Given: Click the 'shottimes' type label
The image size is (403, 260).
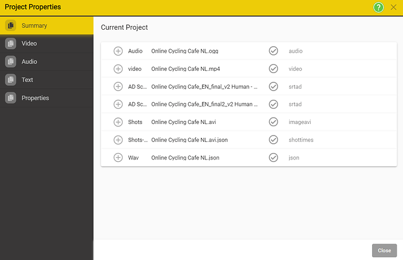Looking at the screenshot, I should pos(301,140).
